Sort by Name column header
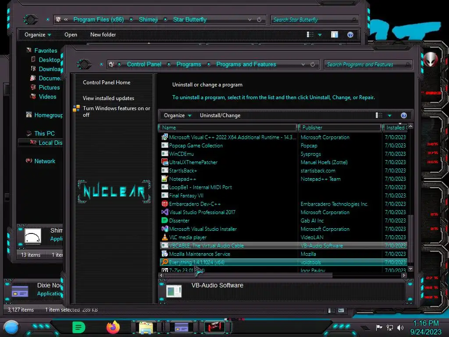Image resolution: width=449 pixels, height=337 pixels. pyautogui.click(x=228, y=128)
